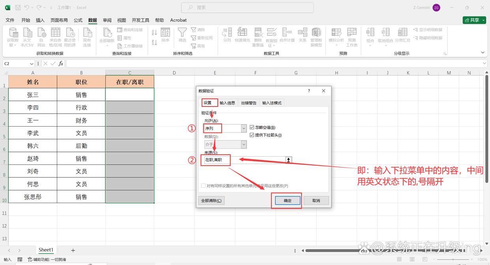The height and width of the screenshot is (265, 490).
Task: Open 最近使用的源 (Recent Sources)
Action: pyautogui.click(x=70, y=33)
